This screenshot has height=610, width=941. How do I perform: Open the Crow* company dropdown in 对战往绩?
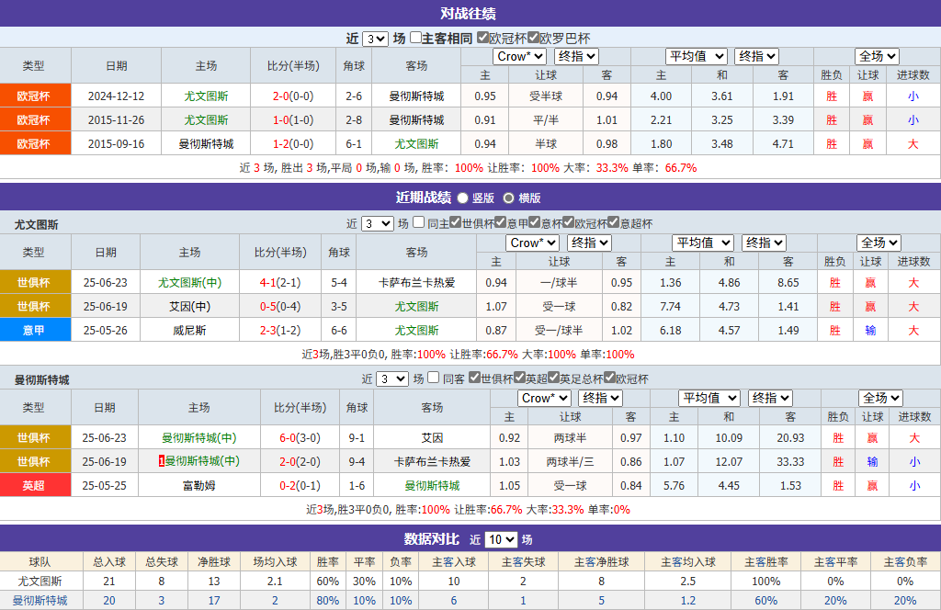tap(518, 56)
